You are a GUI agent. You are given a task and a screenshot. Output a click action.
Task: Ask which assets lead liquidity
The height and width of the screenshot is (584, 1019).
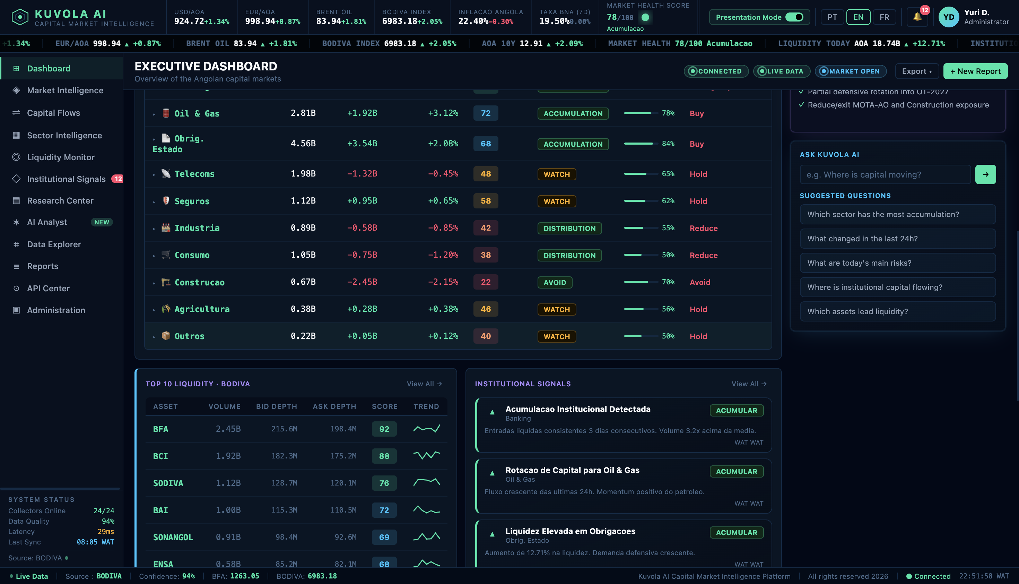click(898, 312)
